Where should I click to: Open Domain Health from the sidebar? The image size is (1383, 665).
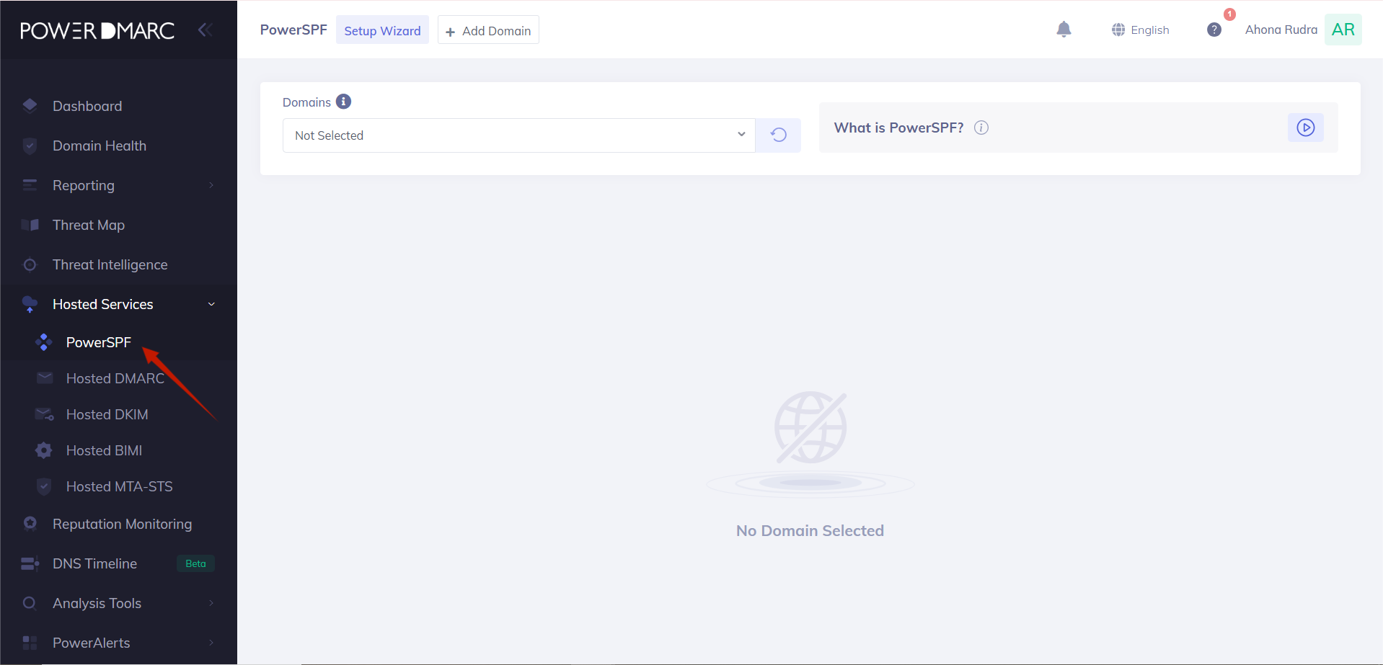click(x=100, y=145)
